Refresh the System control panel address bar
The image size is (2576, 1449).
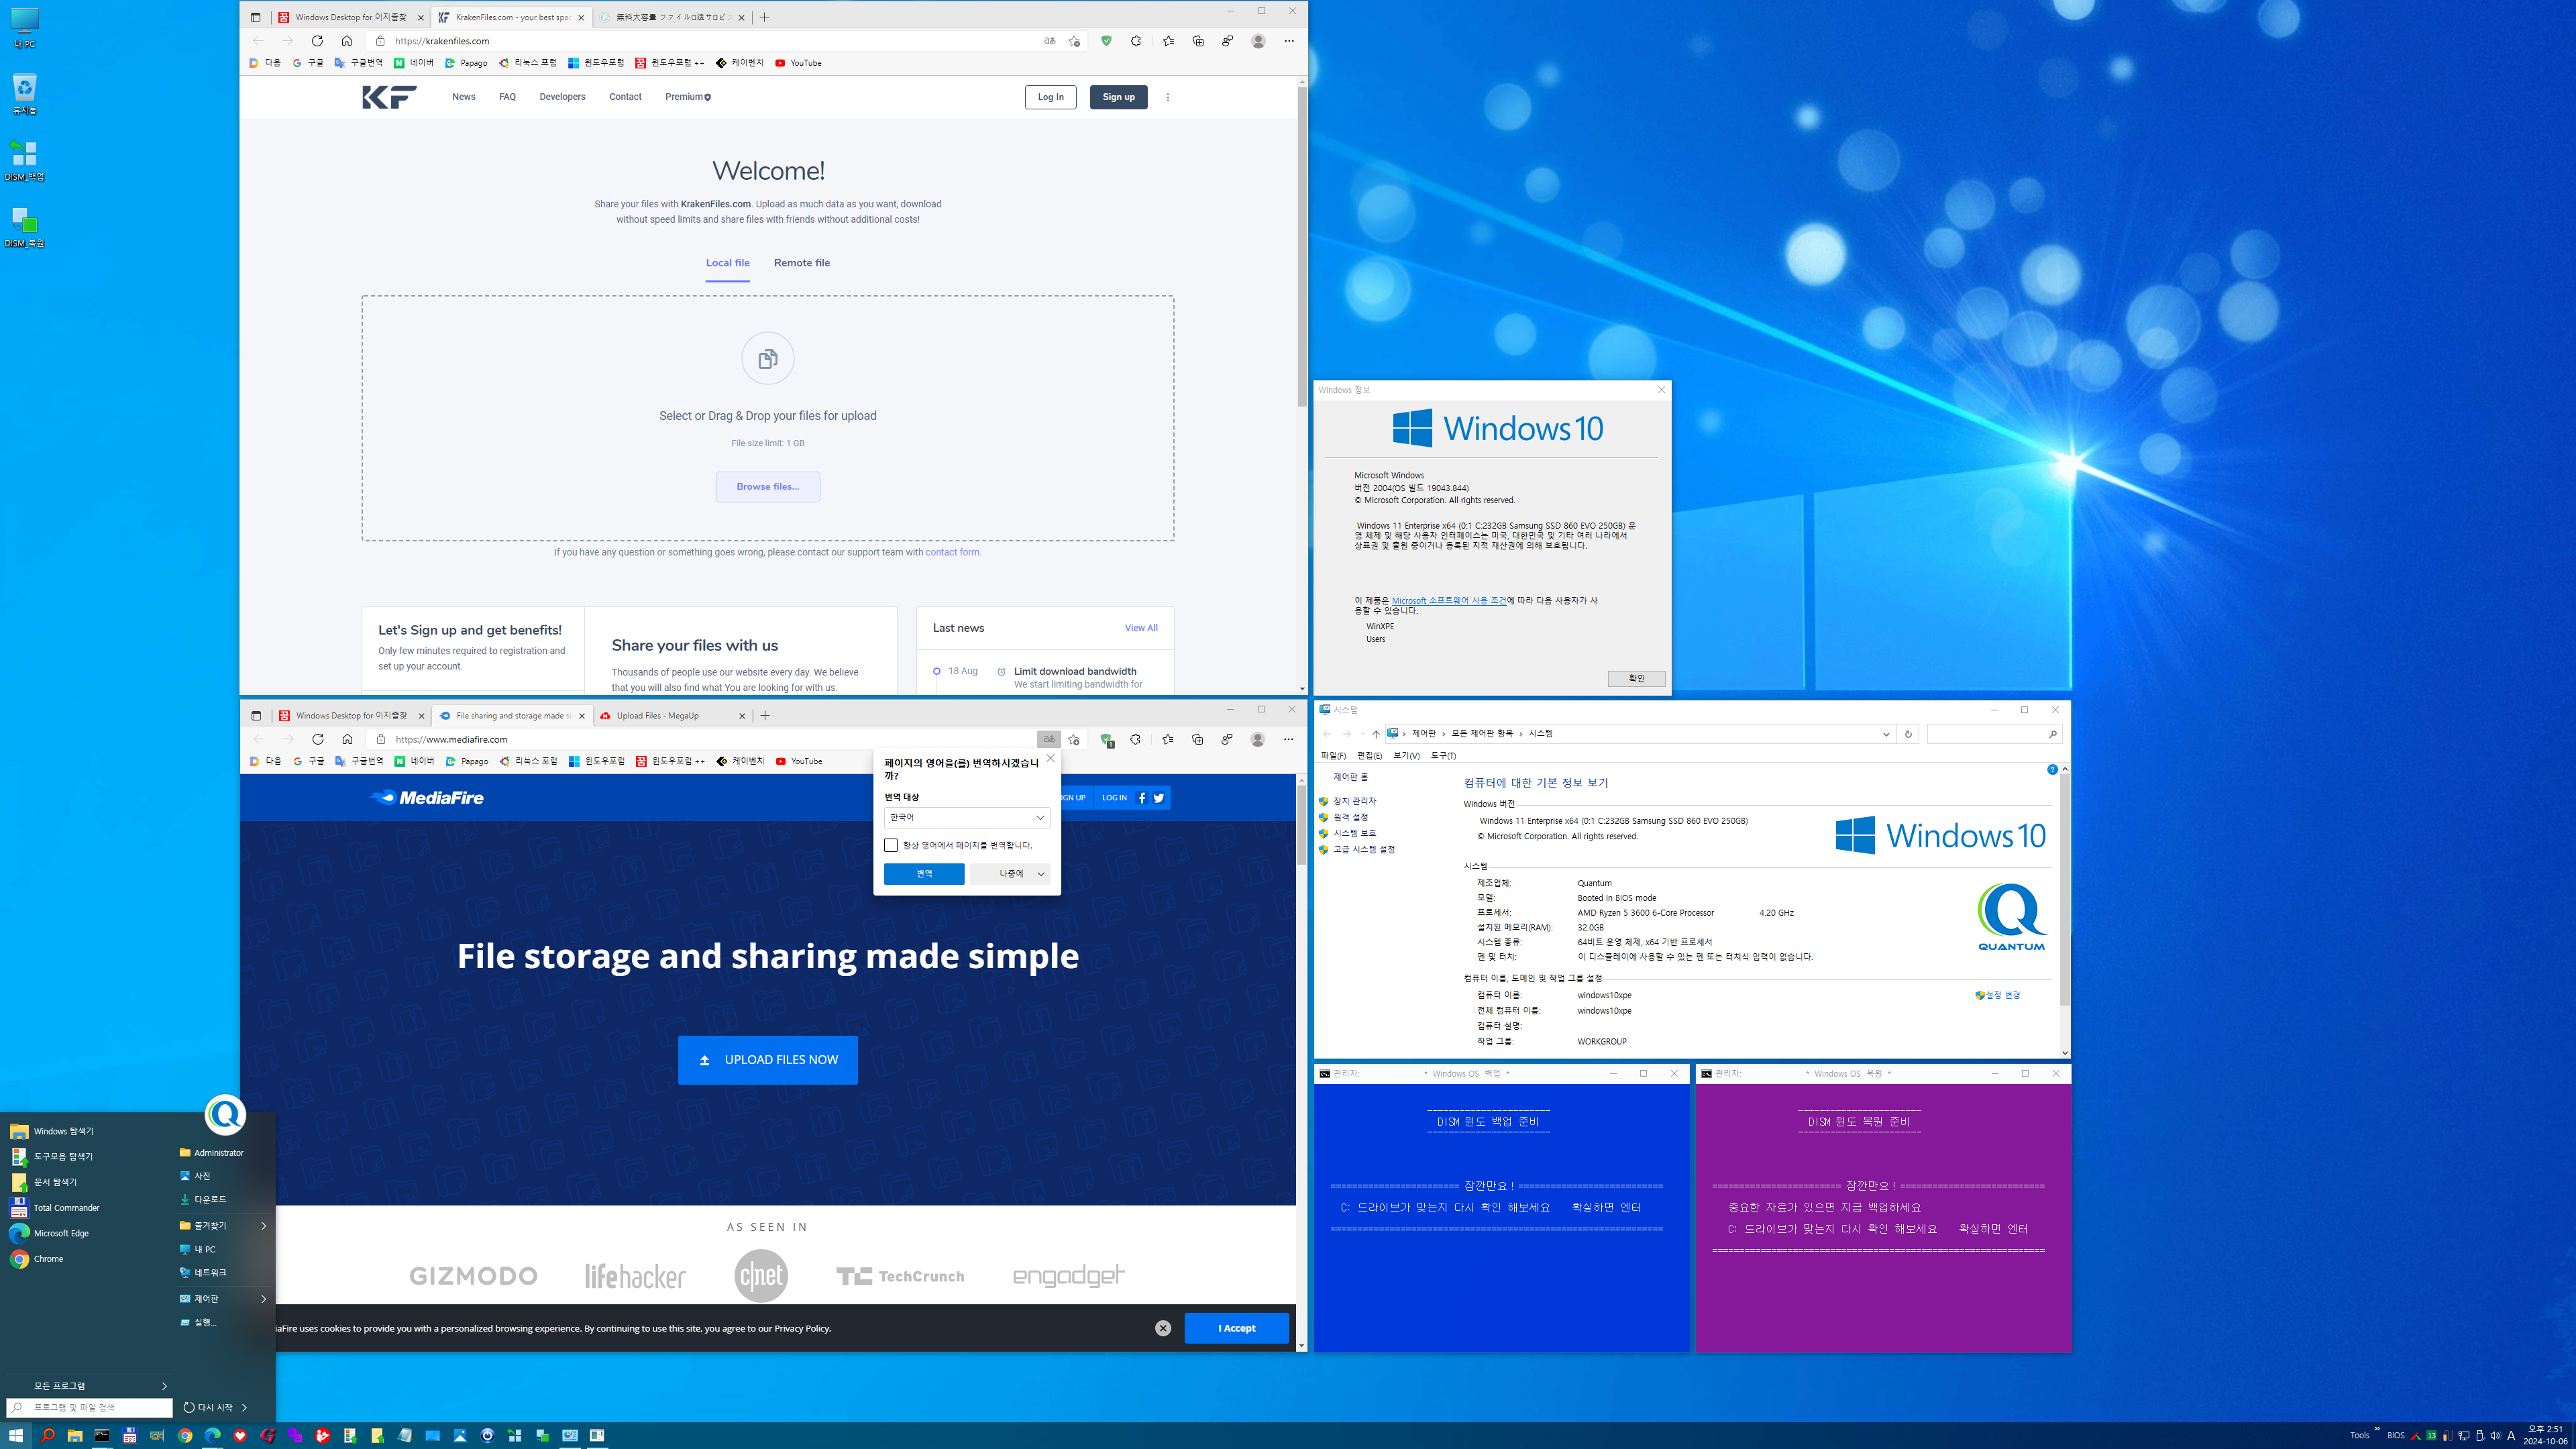[1908, 734]
